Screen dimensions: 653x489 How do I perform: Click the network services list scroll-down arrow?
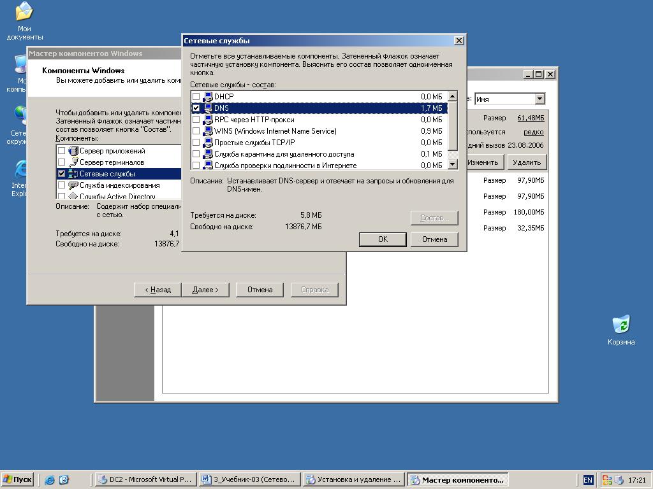pos(453,165)
